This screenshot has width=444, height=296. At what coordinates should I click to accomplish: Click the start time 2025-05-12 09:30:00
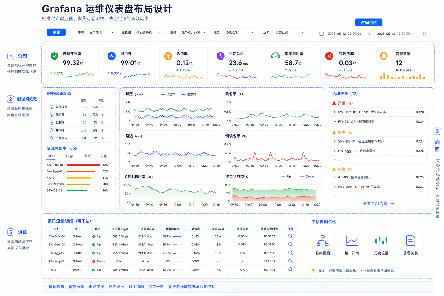pyautogui.click(x=344, y=34)
